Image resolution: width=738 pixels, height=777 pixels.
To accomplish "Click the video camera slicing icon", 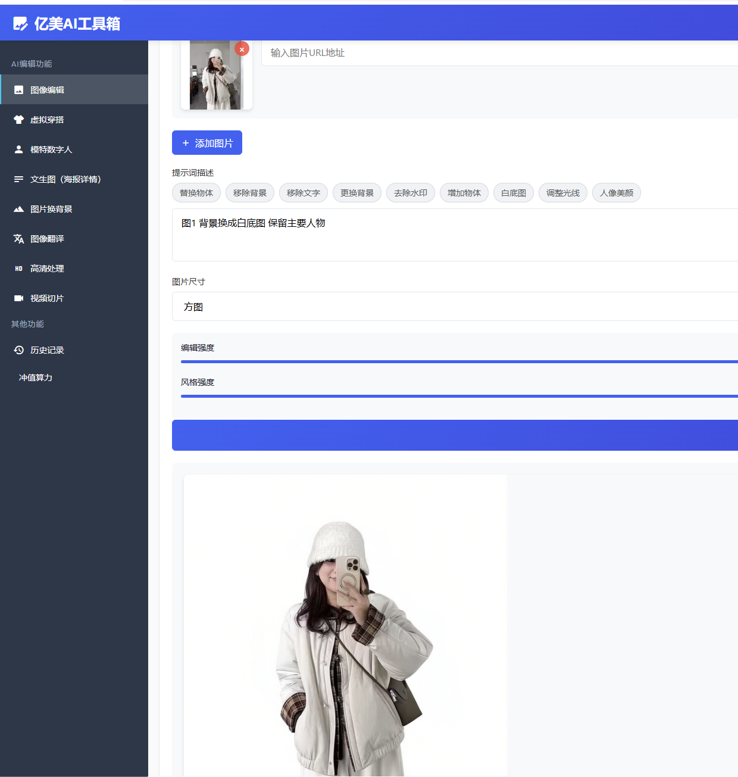I will (x=18, y=298).
